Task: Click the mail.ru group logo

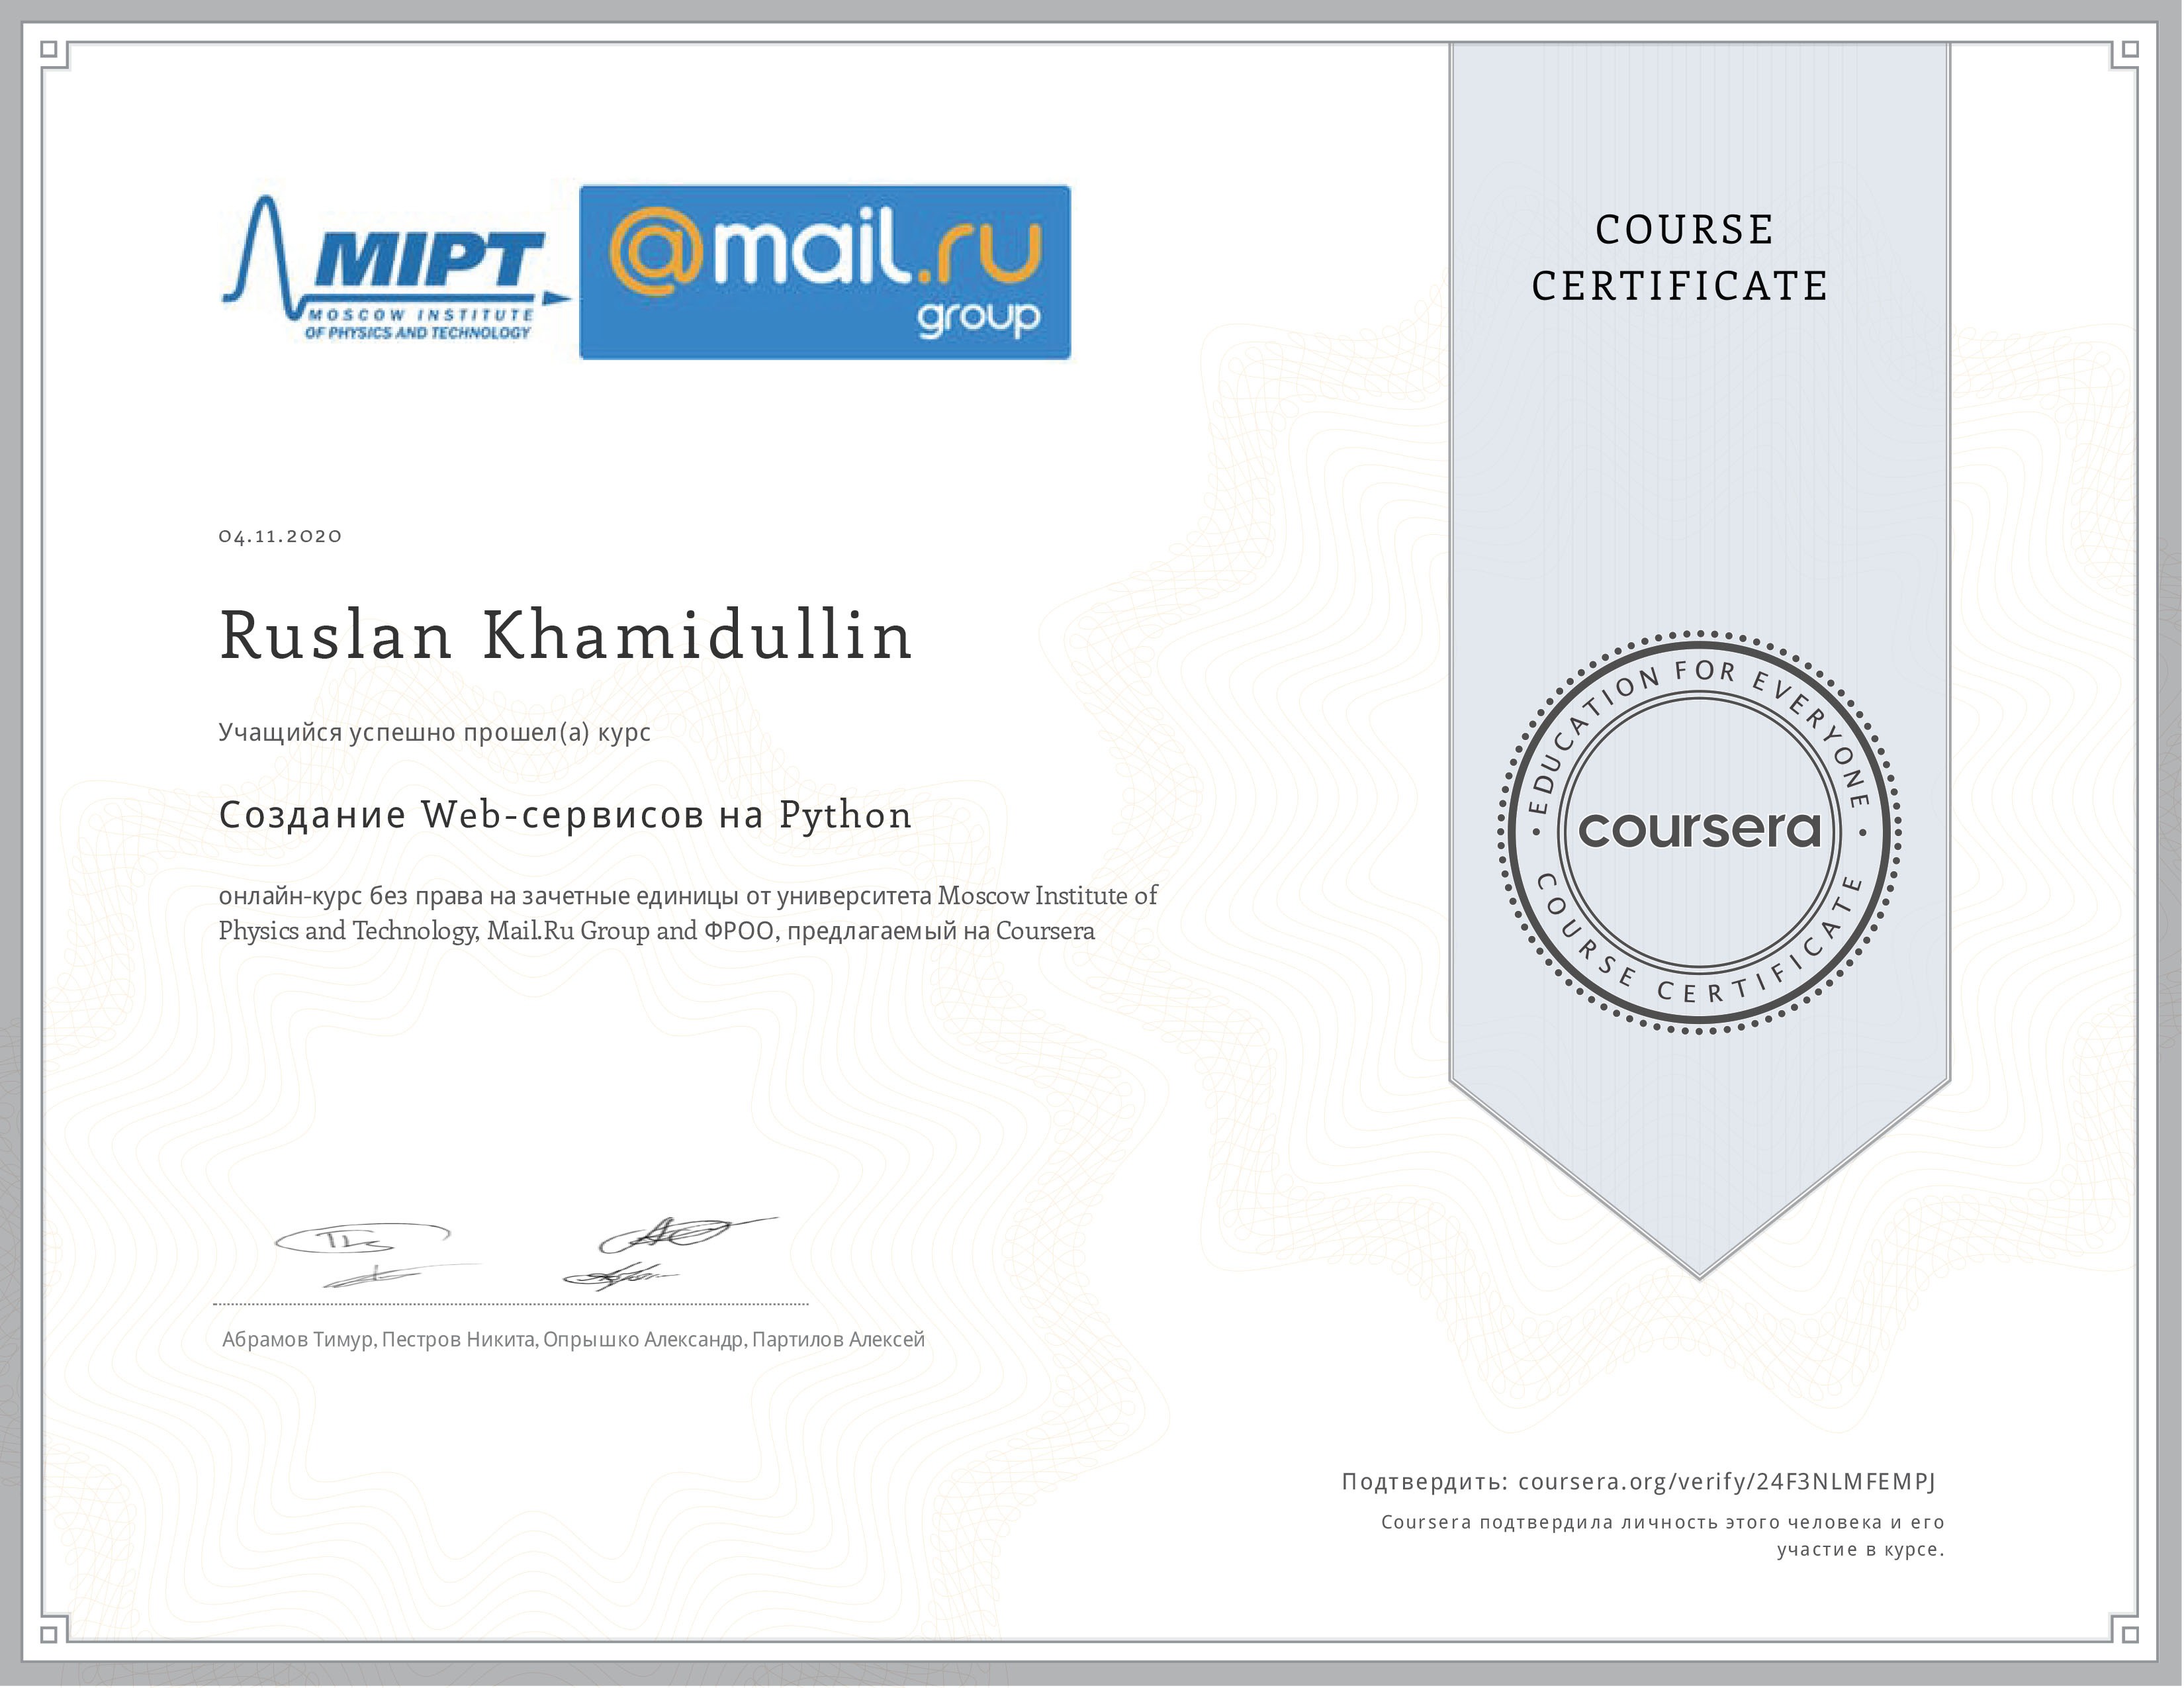Action: click(824, 272)
